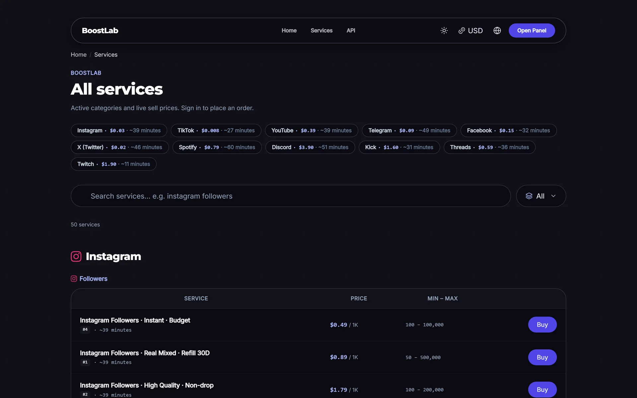Viewport: 637px width, 398px height.
Task: Click the Instagram Followers · Instant · Budget title
Action: click(x=135, y=320)
